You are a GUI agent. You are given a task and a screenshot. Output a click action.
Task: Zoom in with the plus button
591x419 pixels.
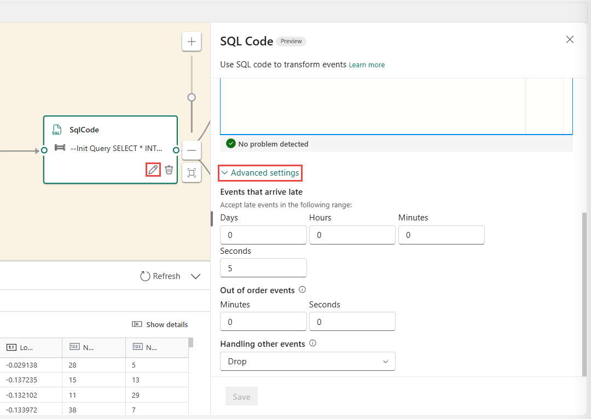(x=192, y=42)
